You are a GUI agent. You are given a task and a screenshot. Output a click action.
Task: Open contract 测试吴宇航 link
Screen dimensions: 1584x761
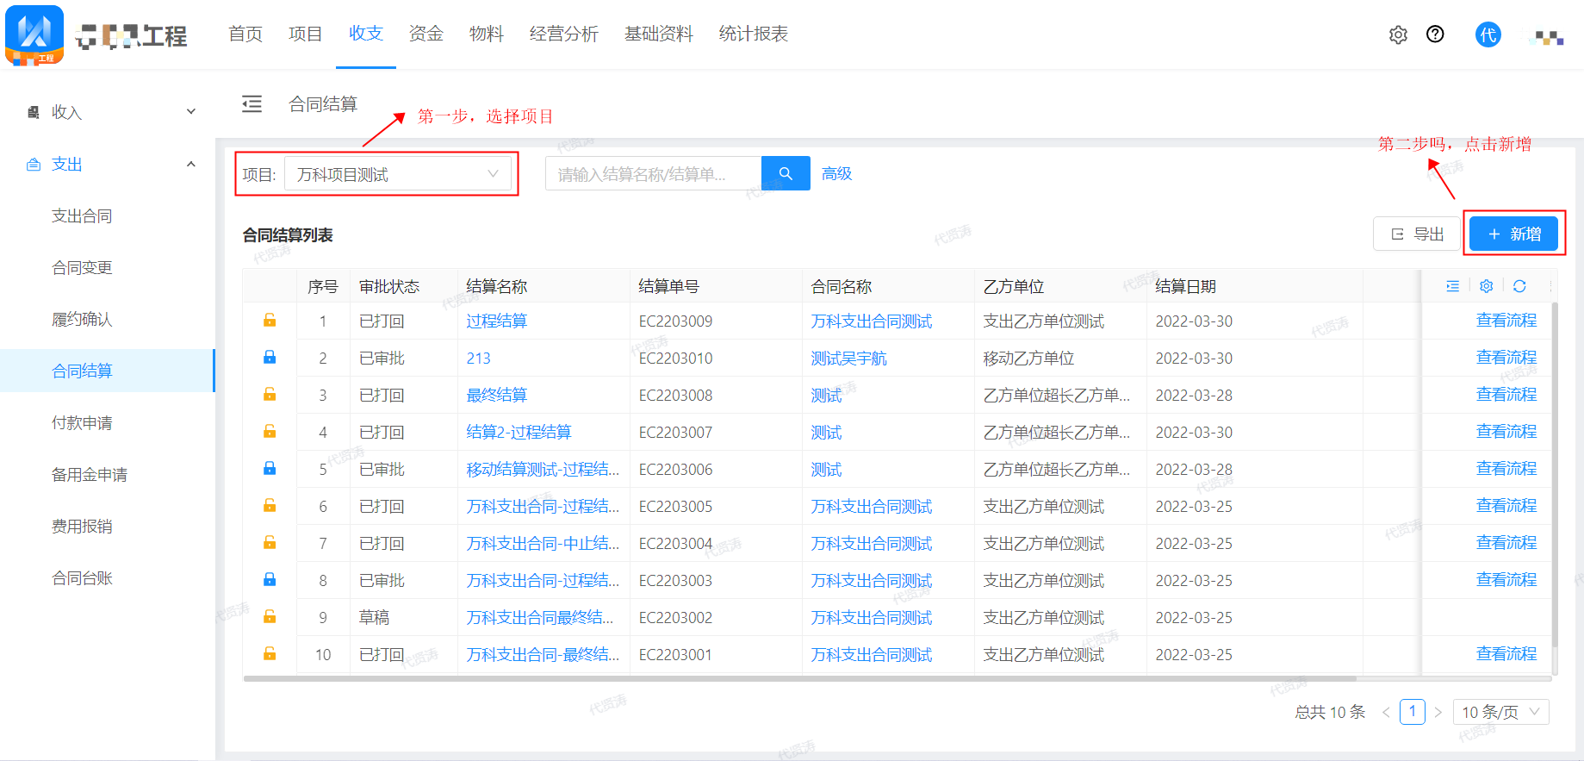tap(848, 358)
